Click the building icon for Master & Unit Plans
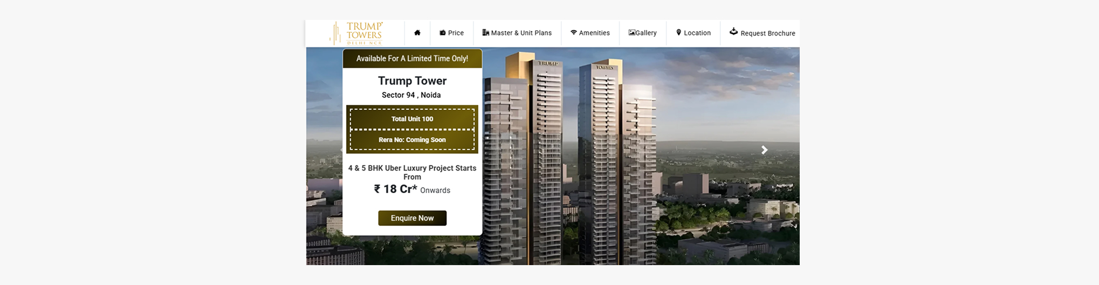This screenshot has height=285, width=1099. coord(485,33)
